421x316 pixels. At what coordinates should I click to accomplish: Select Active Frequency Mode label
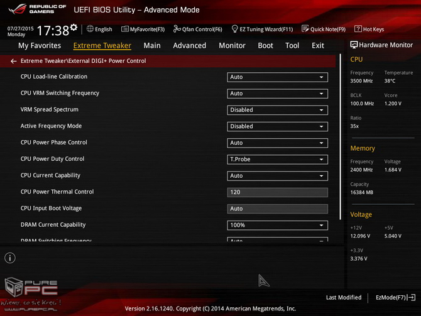[x=51, y=126]
